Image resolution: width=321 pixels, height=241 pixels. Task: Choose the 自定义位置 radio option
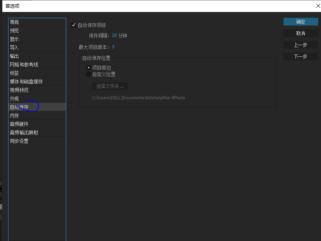89,74
